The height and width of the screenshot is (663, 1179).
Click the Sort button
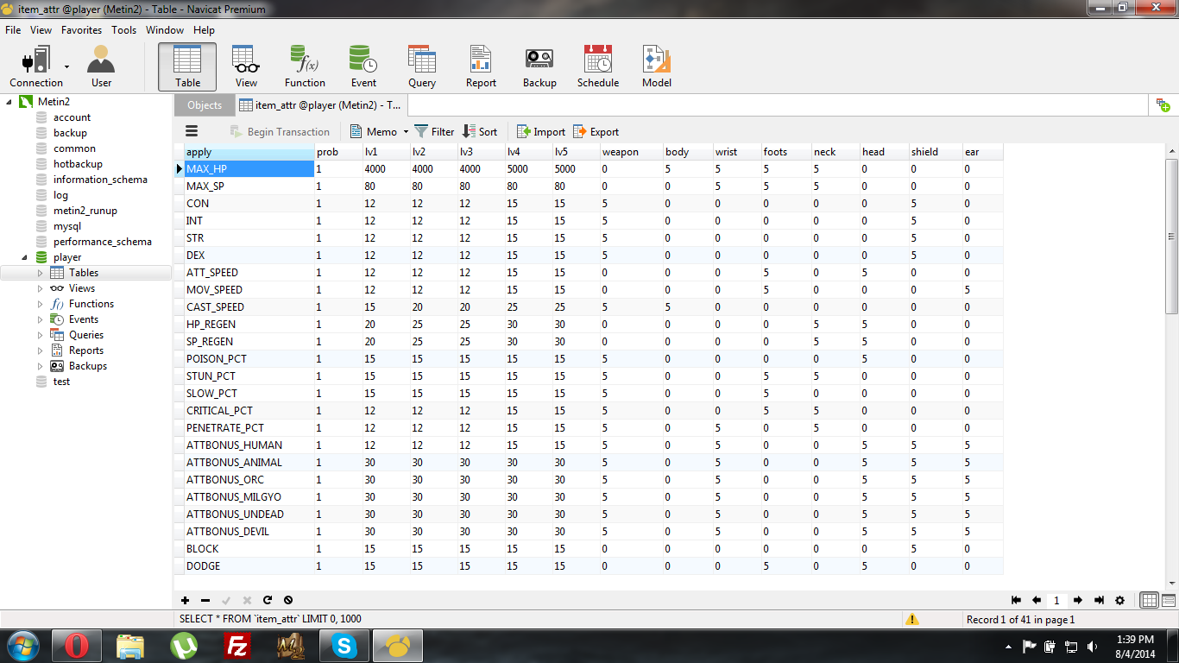(480, 132)
